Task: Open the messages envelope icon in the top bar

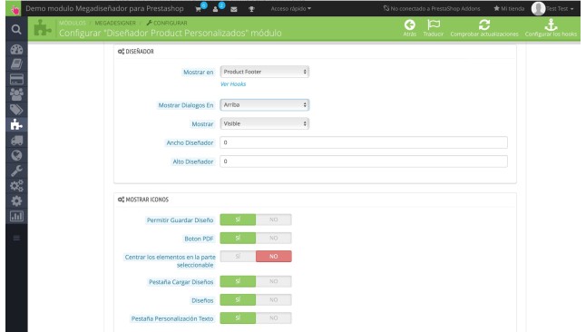Action: (x=234, y=9)
